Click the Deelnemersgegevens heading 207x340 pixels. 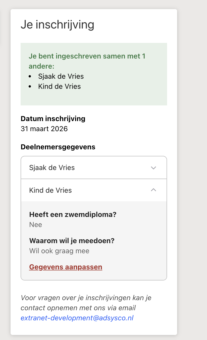[58, 147]
